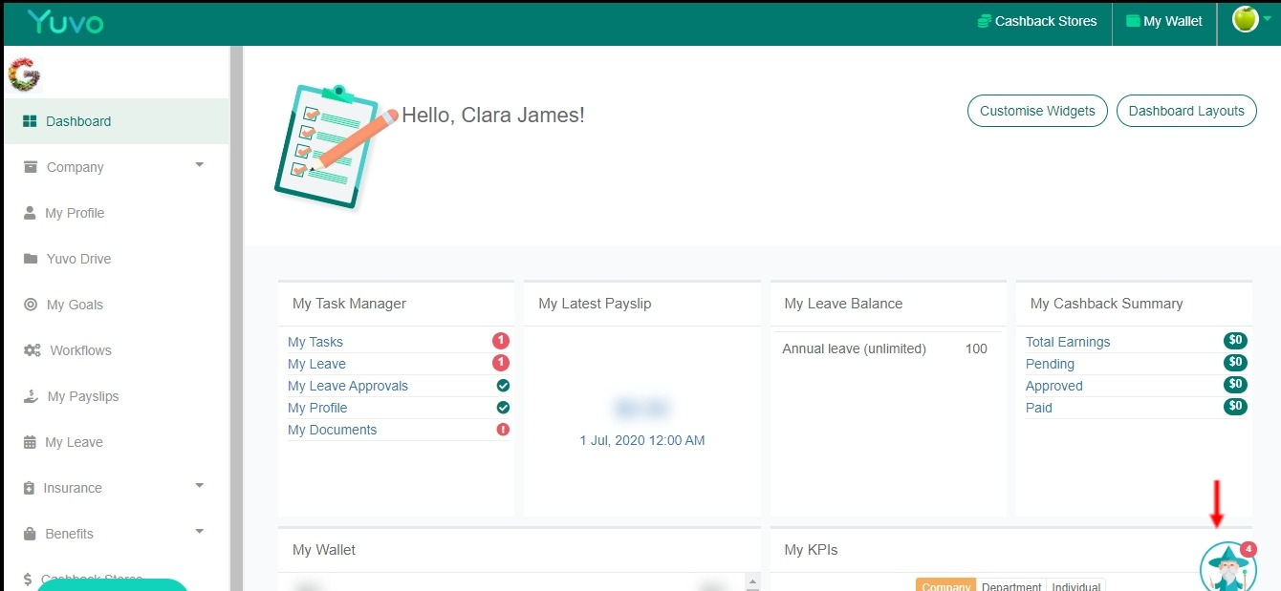Viewport: 1281px width, 591px height.
Task: Open My Profile link in Task Manager
Action: [x=317, y=408]
